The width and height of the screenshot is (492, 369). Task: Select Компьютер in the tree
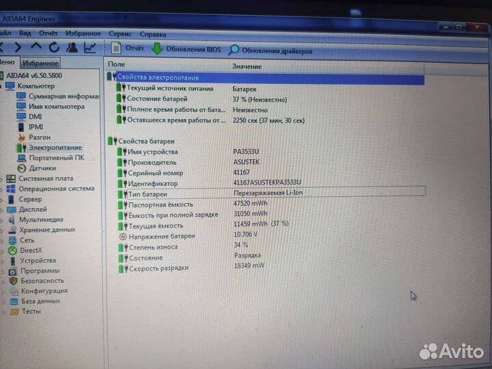(x=30, y=85)
